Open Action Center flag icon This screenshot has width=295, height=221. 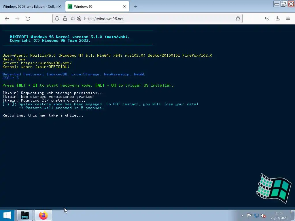[x=249, y=215]
